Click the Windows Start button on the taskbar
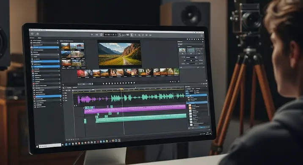 [x=37, y=146]
